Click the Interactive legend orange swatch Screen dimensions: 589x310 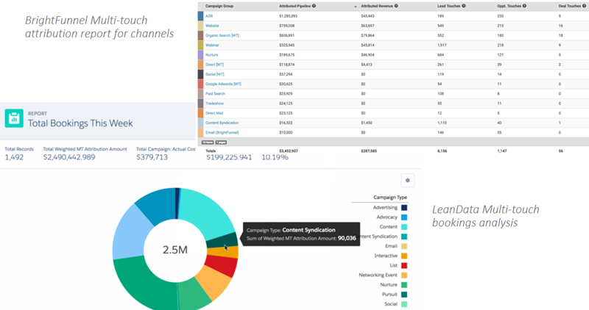[x=404, y=256]
